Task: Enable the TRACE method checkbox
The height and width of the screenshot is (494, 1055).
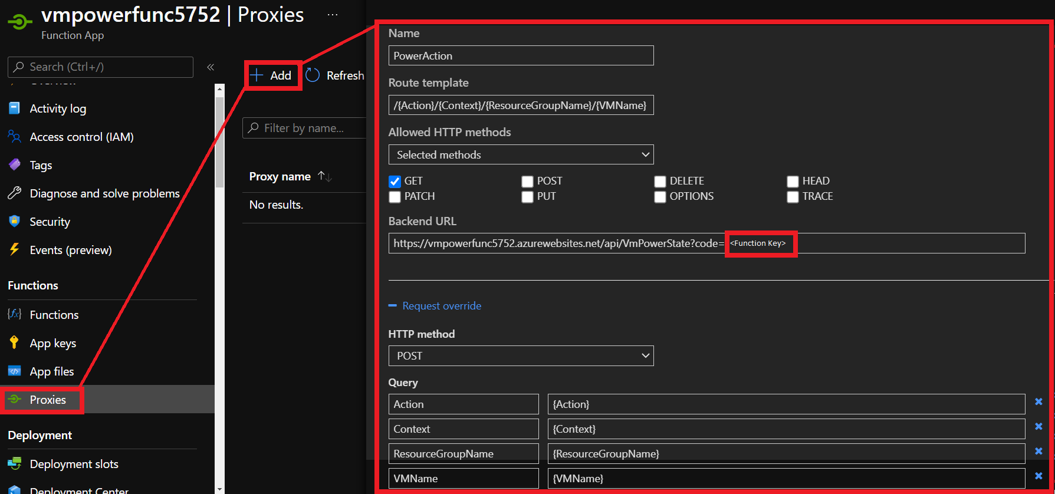Action: [x=793, y=197]
